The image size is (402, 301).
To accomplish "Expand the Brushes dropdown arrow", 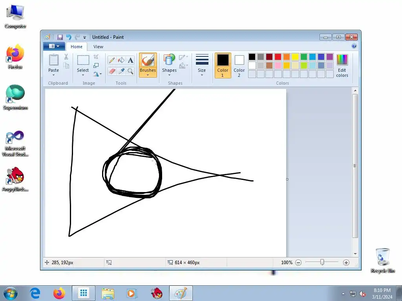I will (148, 75).
